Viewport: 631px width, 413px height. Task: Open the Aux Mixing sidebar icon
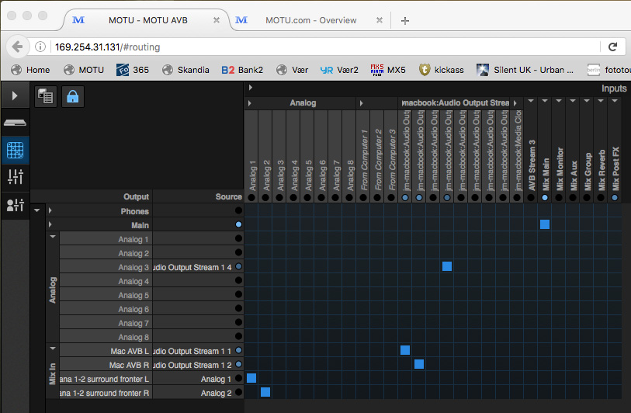[15, 204]
